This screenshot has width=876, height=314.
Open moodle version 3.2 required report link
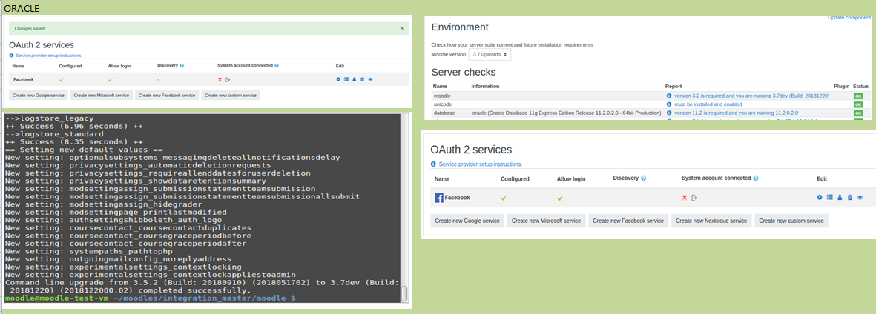point(752,96)
